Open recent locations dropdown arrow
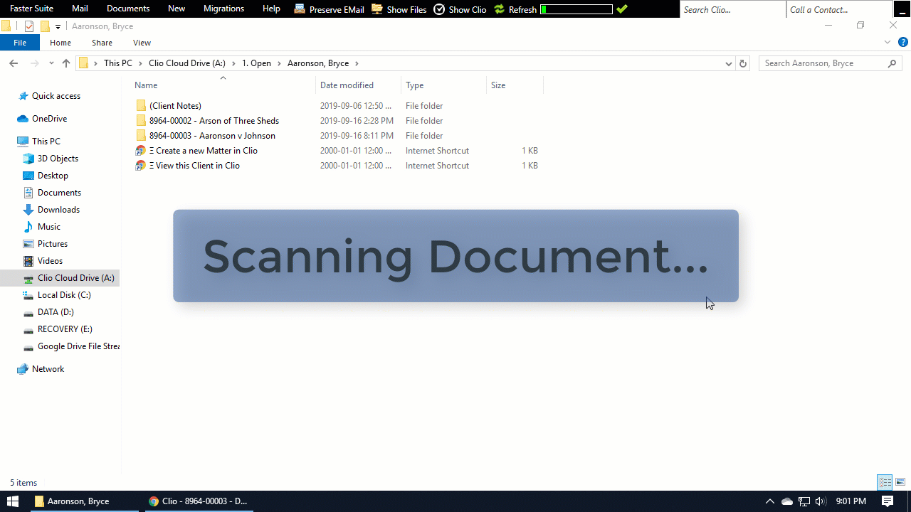The height and width of the screenshot is (512, 911). tap(51, 63)
